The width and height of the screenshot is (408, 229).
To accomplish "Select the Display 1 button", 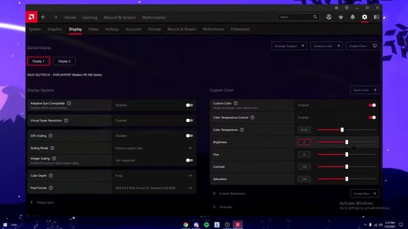I will [x=38, y=61].
